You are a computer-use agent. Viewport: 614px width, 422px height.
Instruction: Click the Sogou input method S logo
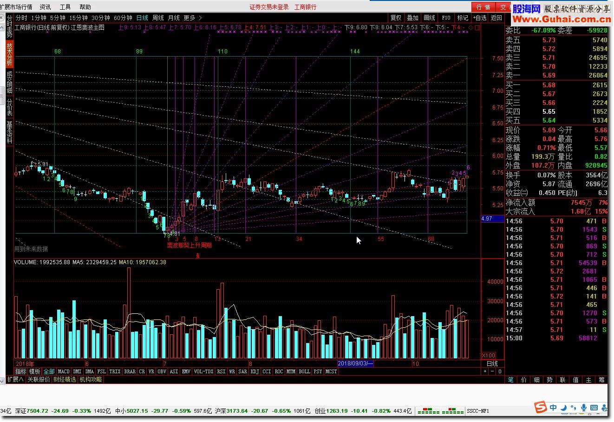coord(540,407)
